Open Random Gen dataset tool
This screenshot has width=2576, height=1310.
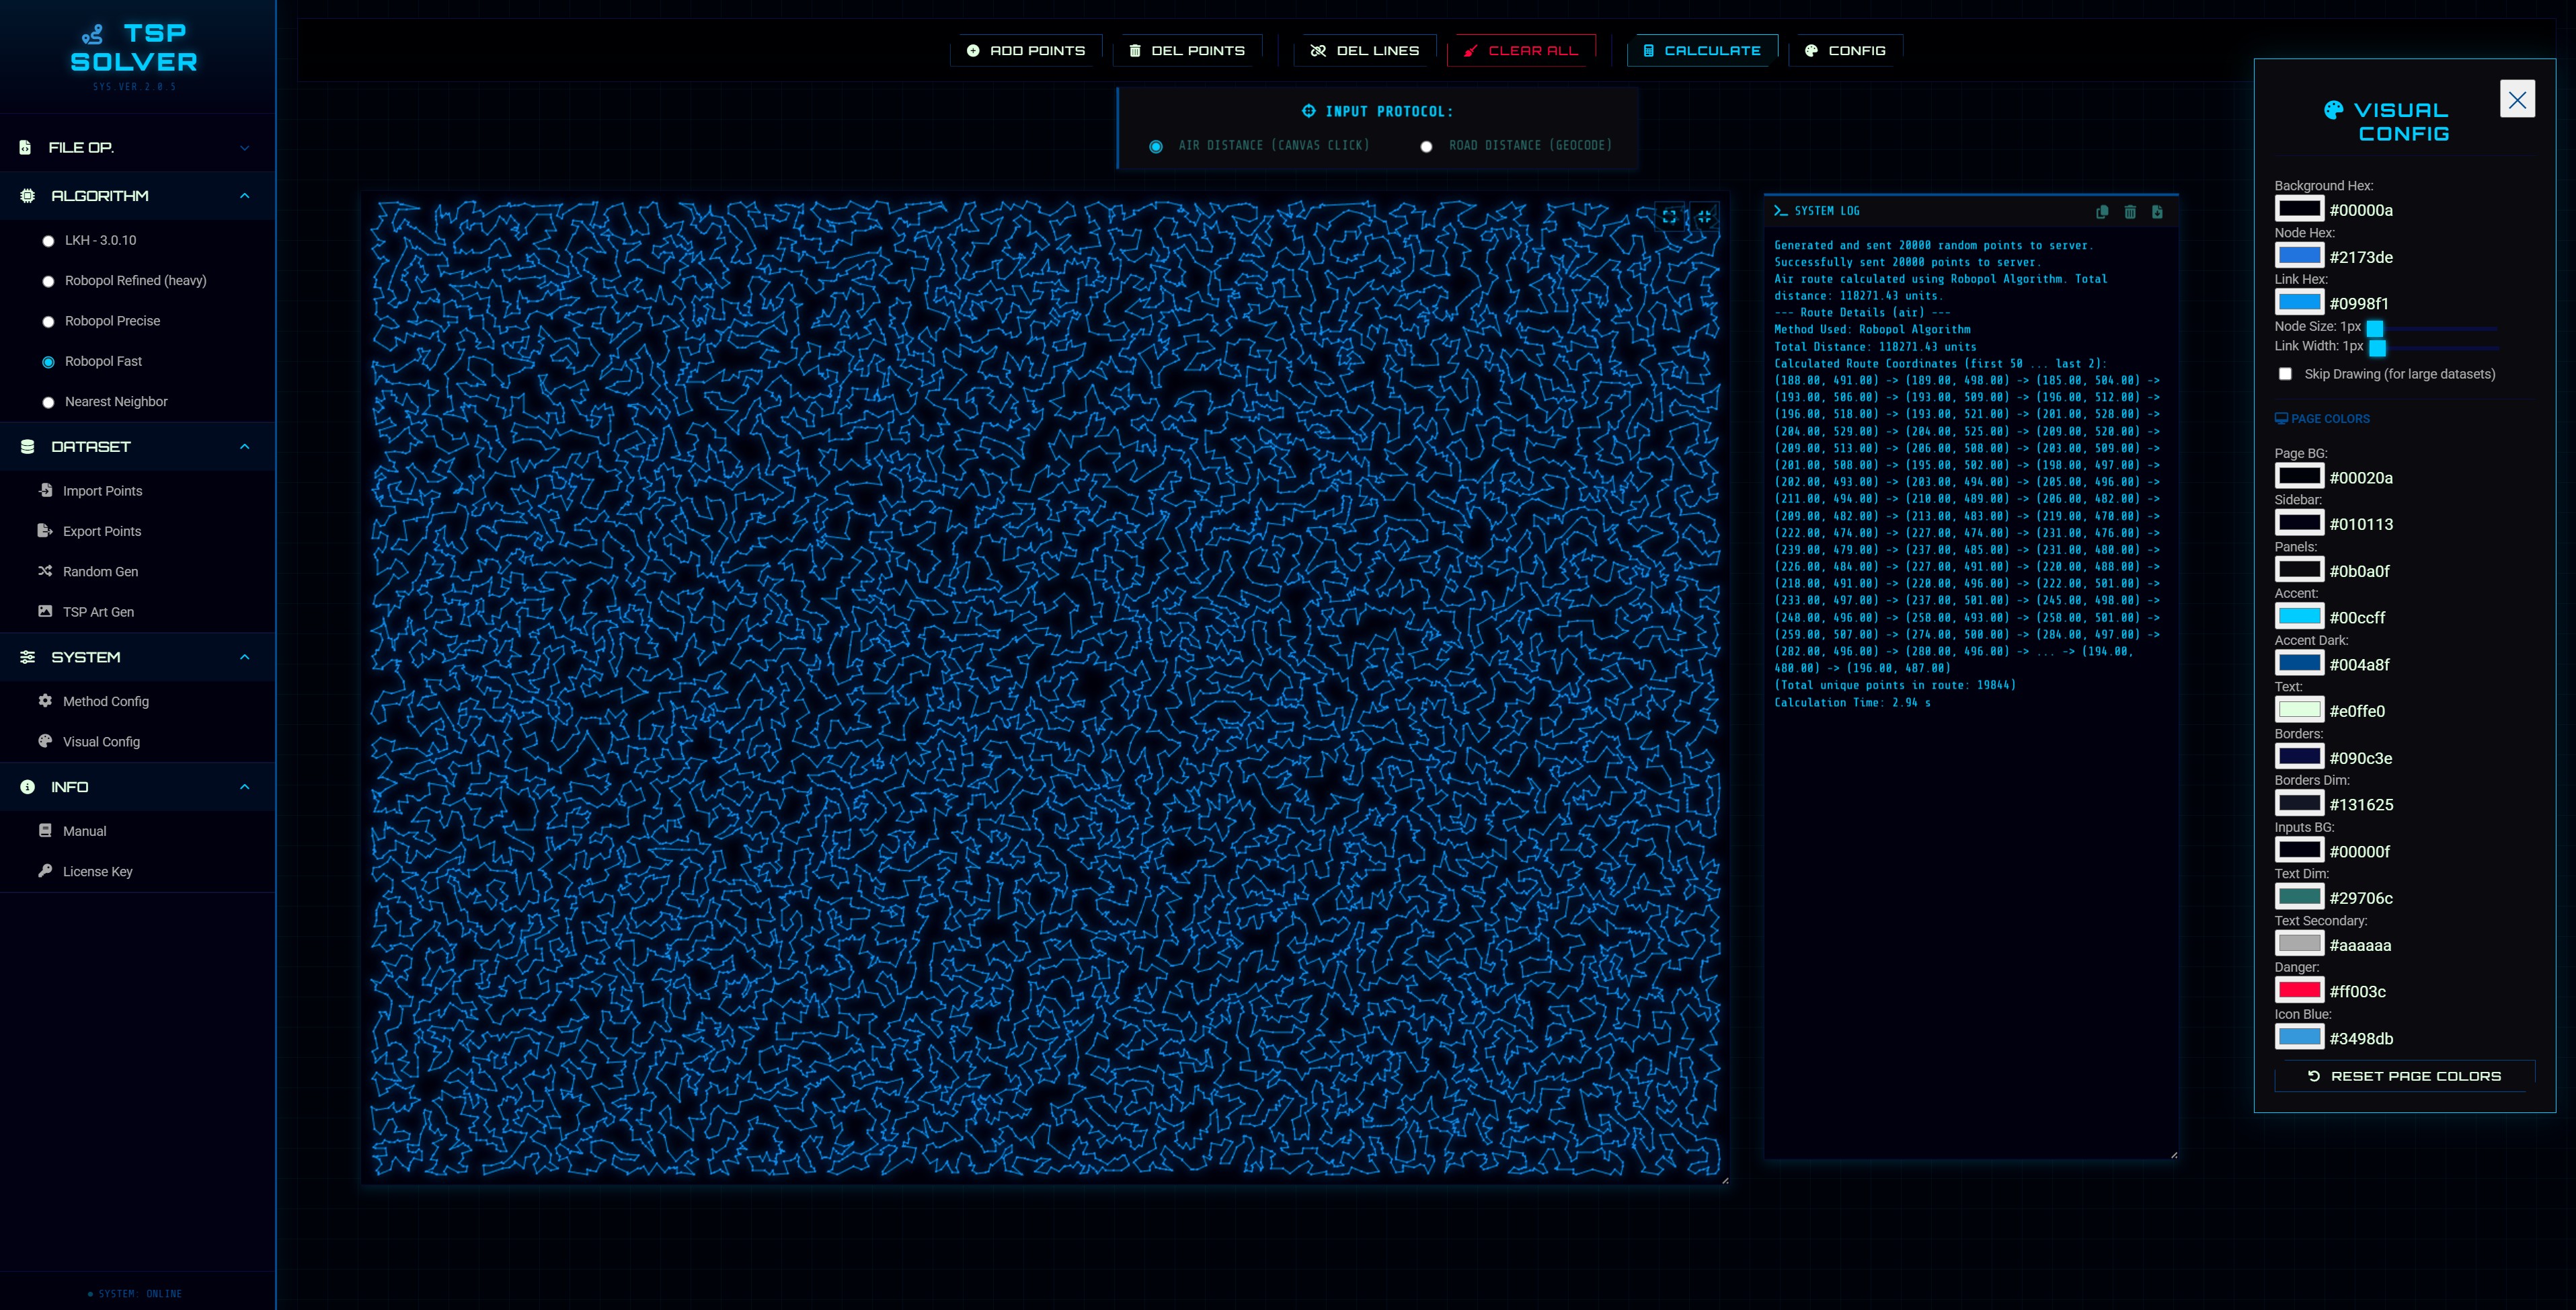[x=100, y=571]
